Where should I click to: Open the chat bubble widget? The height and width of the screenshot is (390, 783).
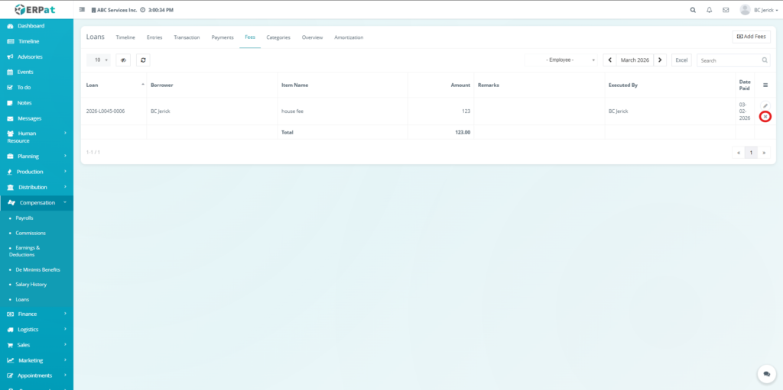(x=766, y=374)
